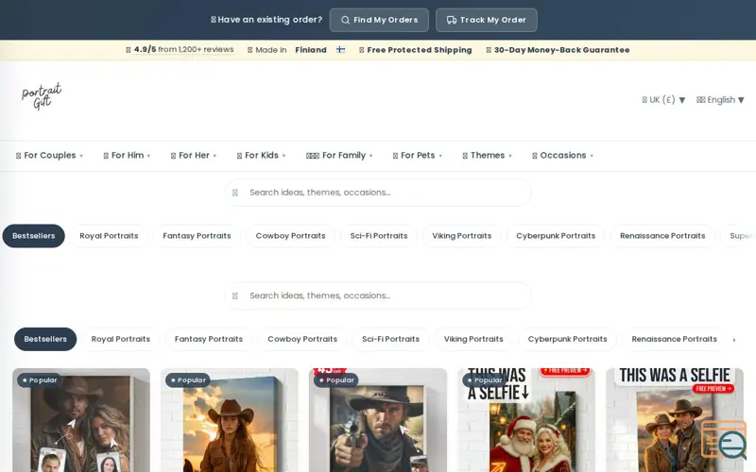Expand the For Her menu
This screenshot has height=472, width=756.
click(194, 156)
